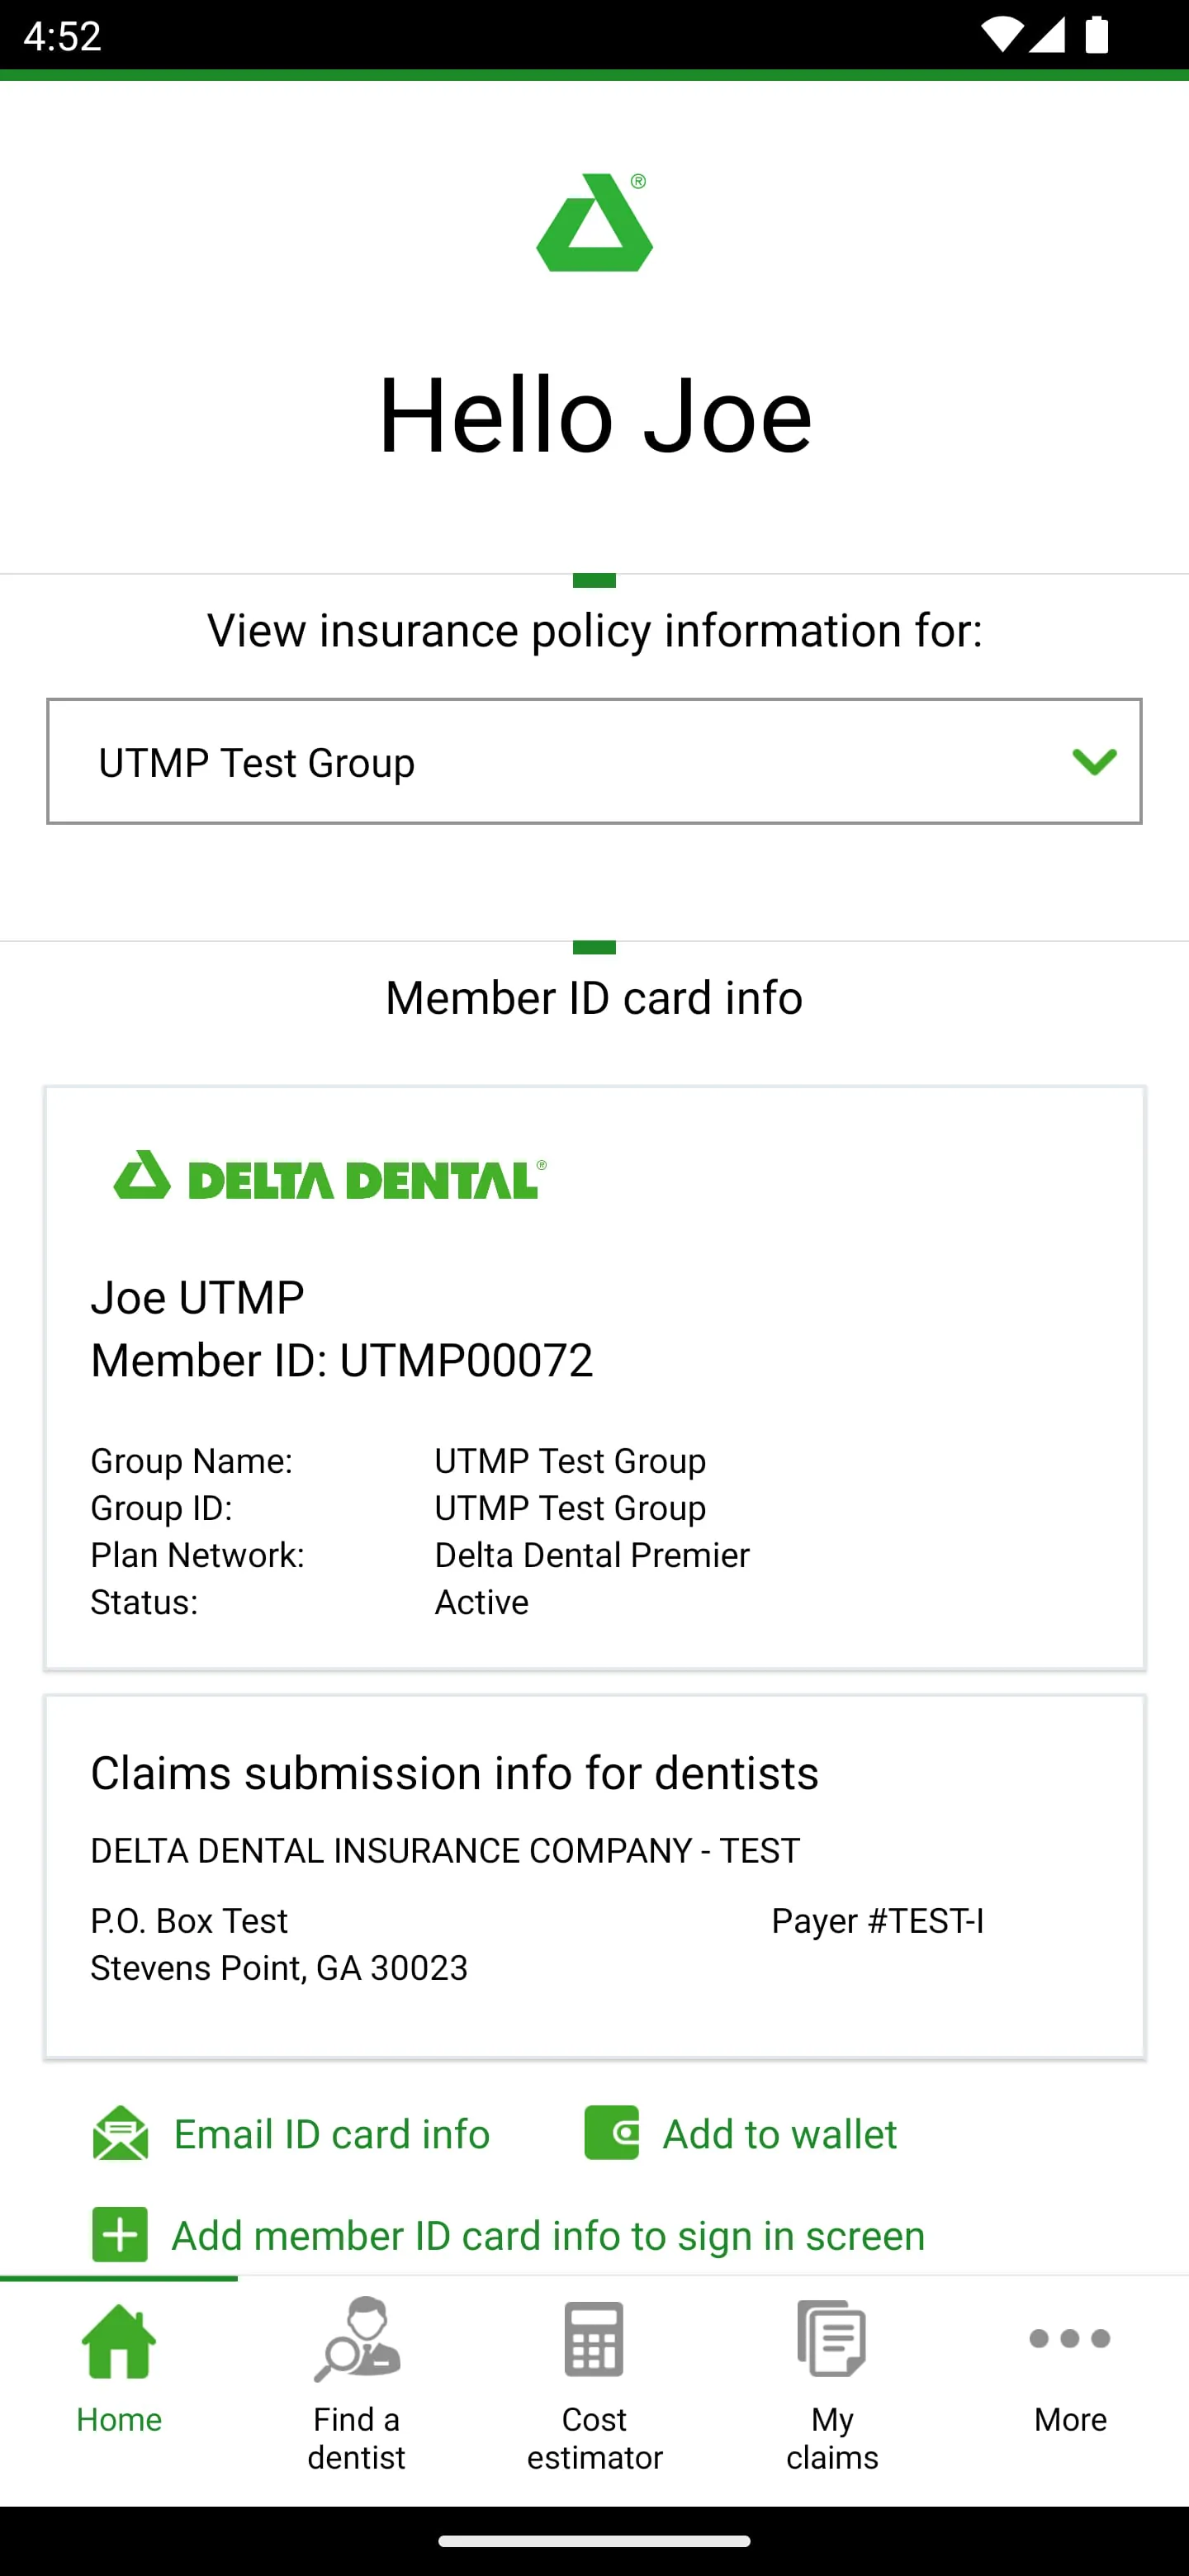The image size is (1189, 2576).
Task: Tap the wallet icon next to Add to wallet
Action: click(611, 2133)
